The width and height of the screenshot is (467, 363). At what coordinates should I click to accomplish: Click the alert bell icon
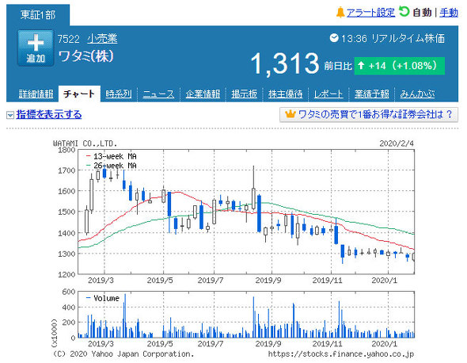pos(340,13)
